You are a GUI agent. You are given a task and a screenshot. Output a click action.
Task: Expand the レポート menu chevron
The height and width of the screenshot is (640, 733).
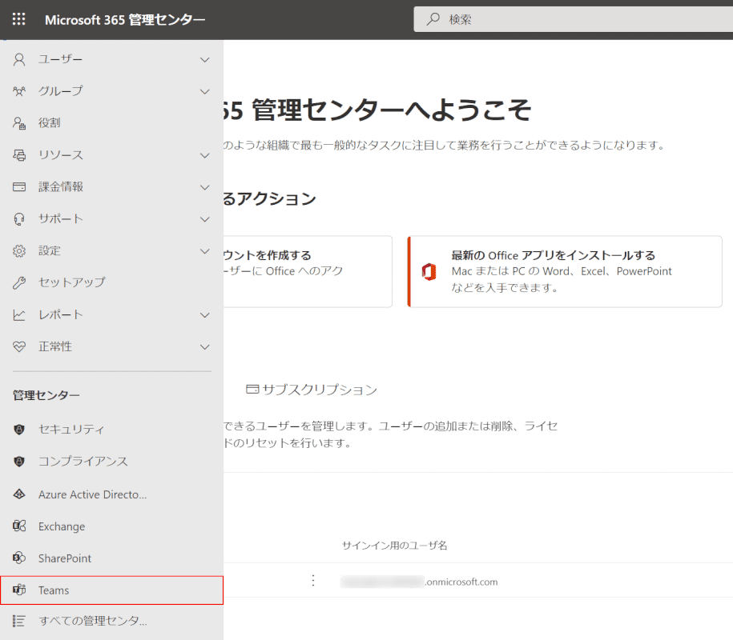[x=205, y=315]
